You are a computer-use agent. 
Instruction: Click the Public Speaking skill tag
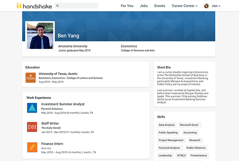[168, 133]
